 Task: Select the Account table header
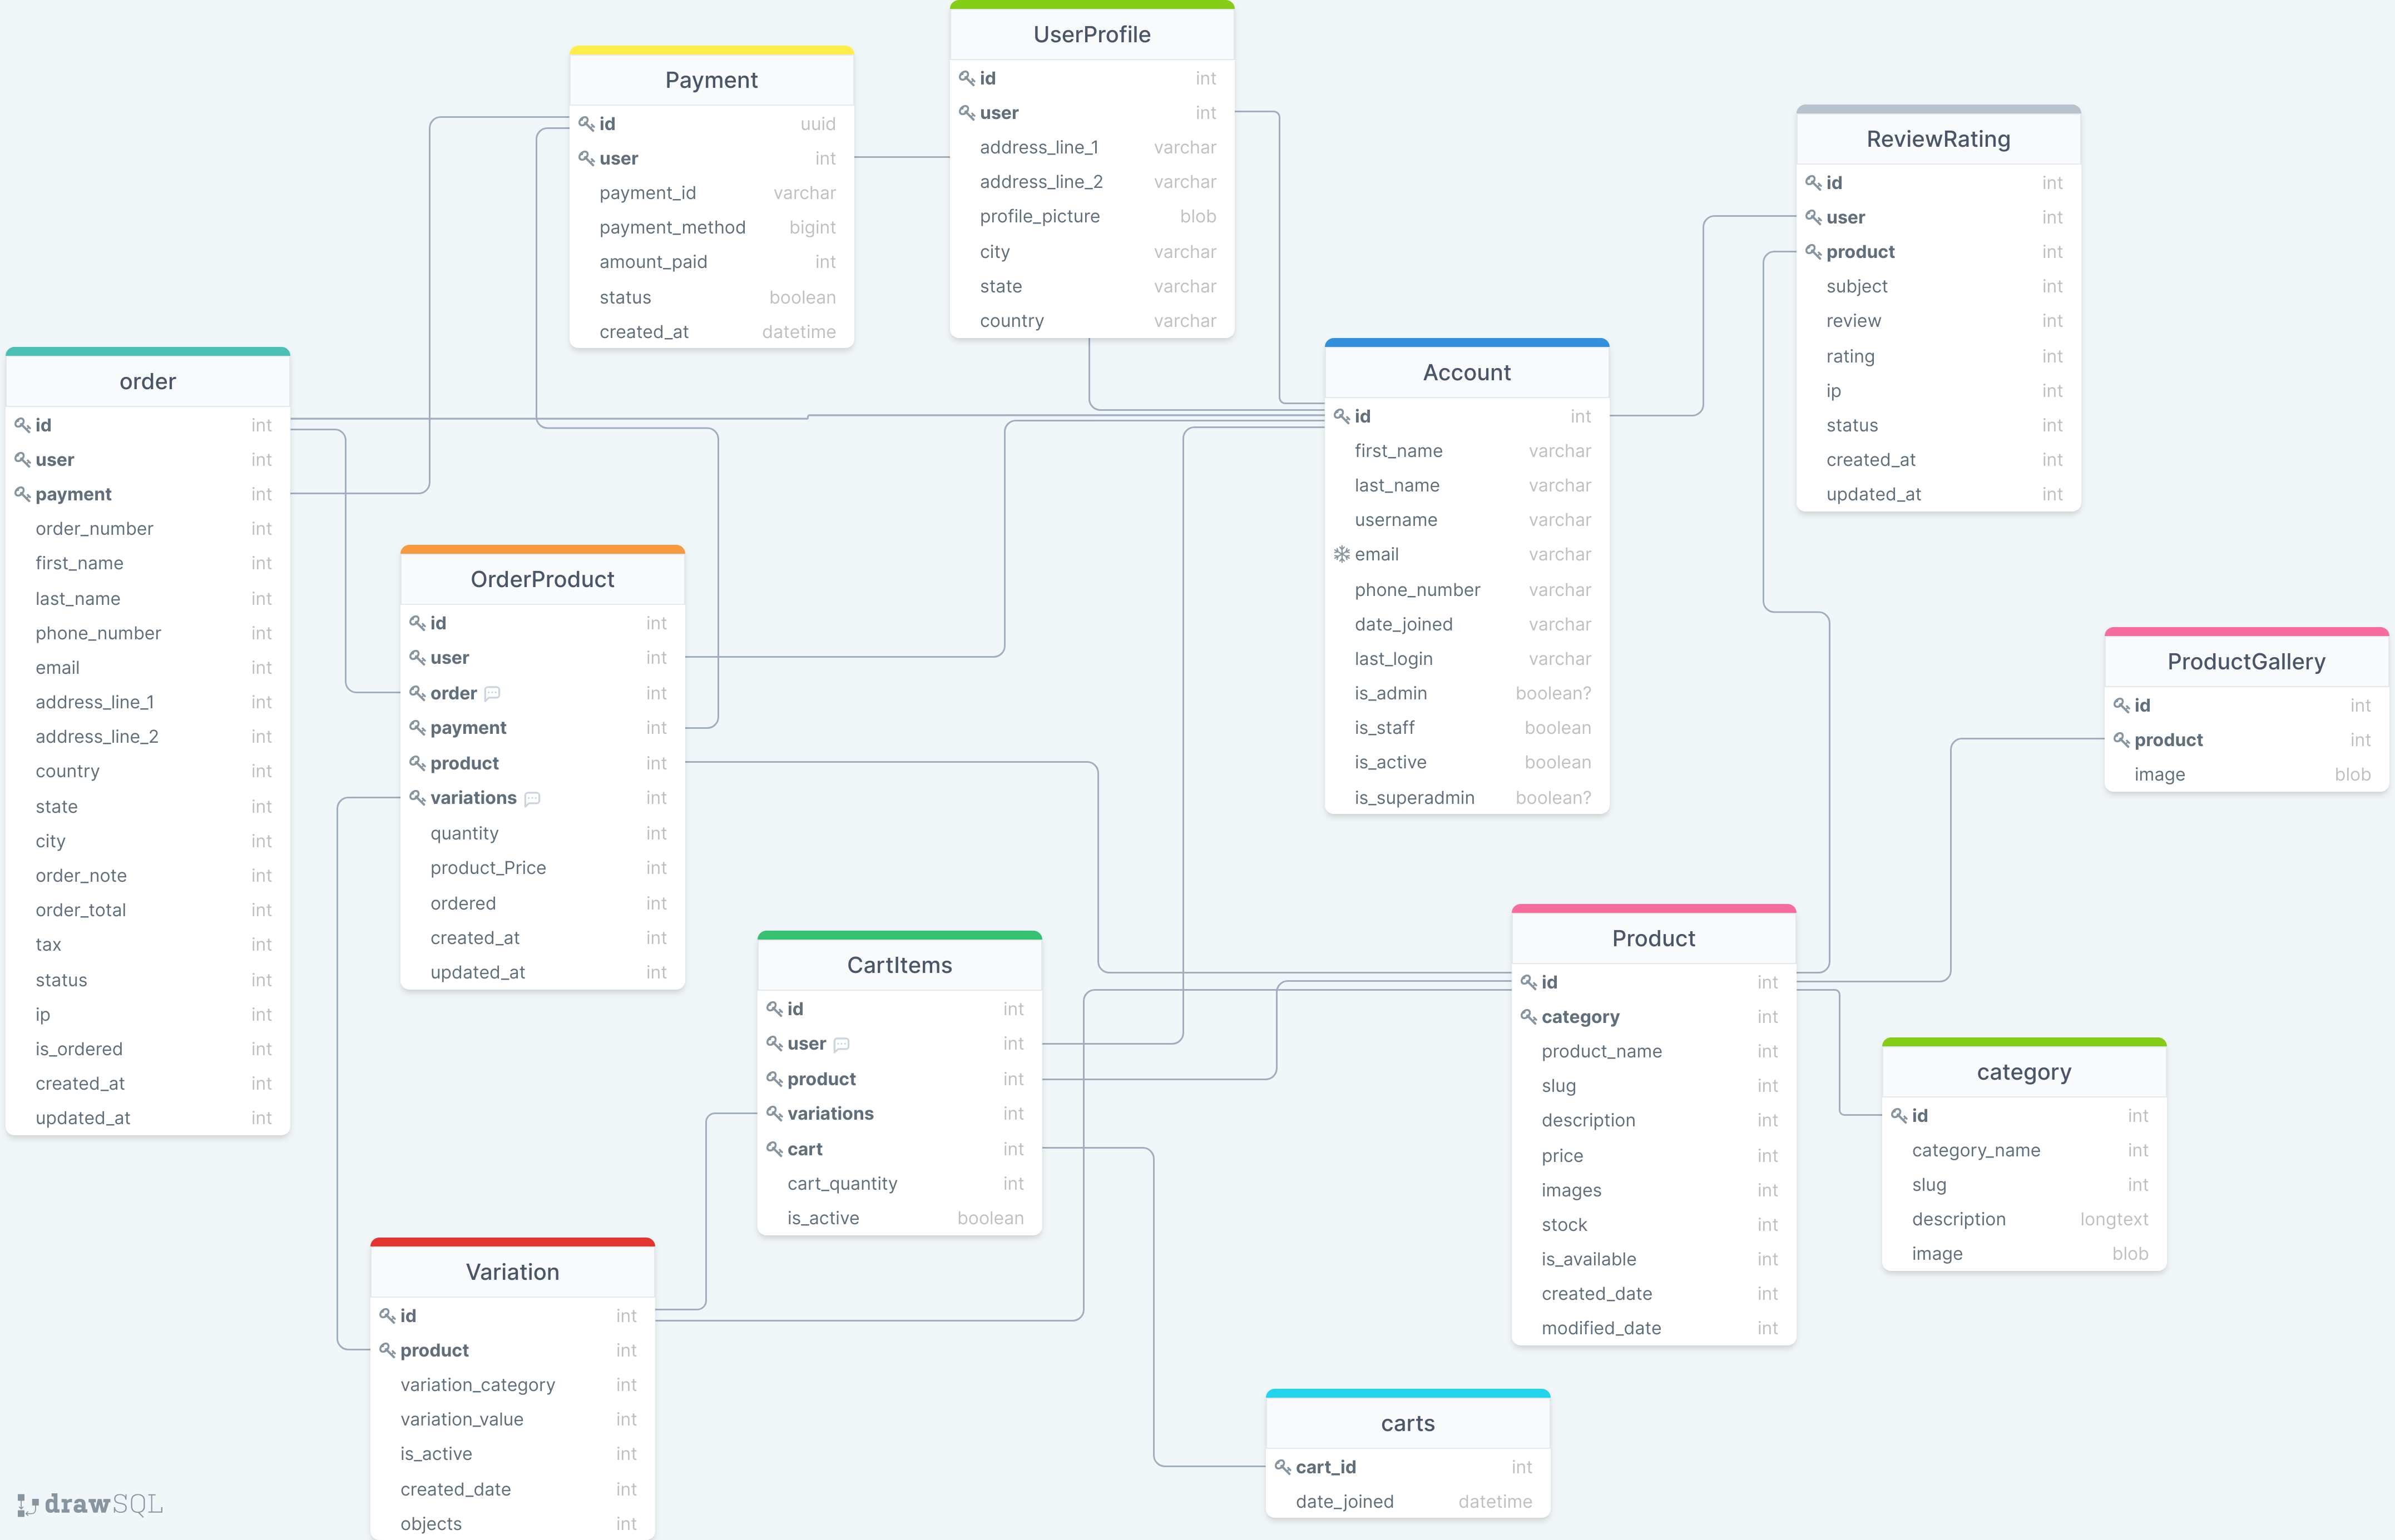[x=1467, y=371]
